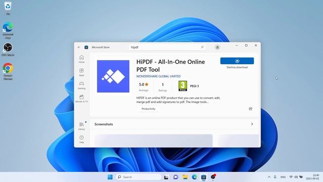This screenshot has height=182, width=323.
Task: Open the Microsoft Edge desktop shortcut
Action: click(8, 30)
